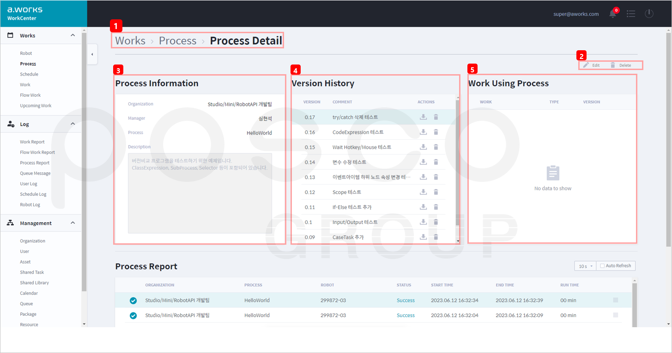Check the 16:32:34 process report row box
Image resolution: width=672 pixels, height=353 pixels.
point(615,300)
